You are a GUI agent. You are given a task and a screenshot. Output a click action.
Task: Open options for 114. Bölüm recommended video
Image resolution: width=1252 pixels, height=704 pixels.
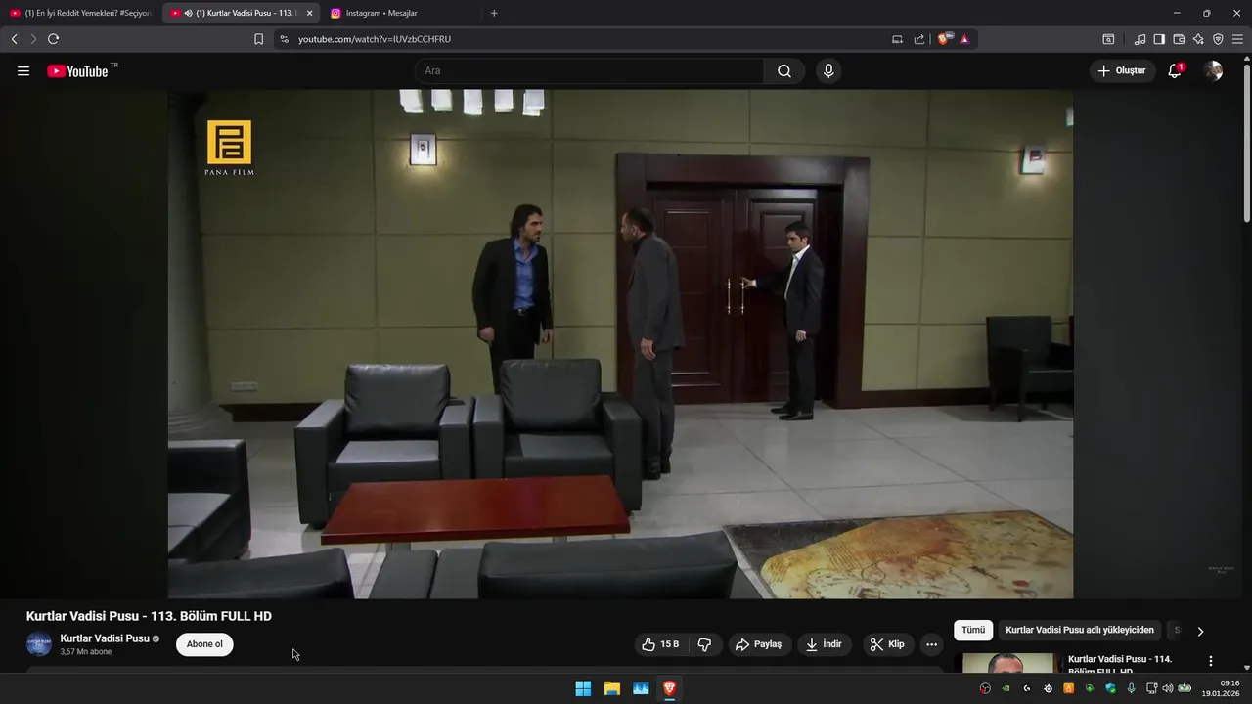pos(1211,662)
